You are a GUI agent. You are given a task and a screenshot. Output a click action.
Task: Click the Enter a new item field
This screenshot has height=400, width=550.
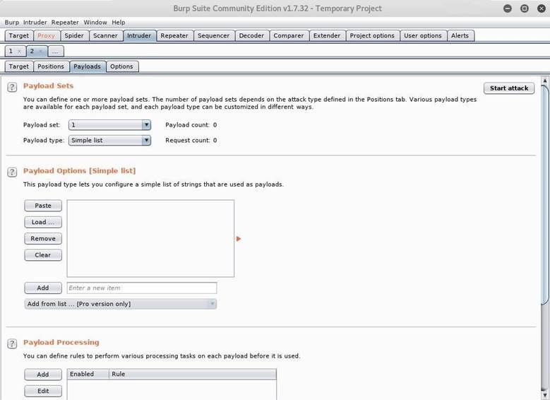coord(141,288)
